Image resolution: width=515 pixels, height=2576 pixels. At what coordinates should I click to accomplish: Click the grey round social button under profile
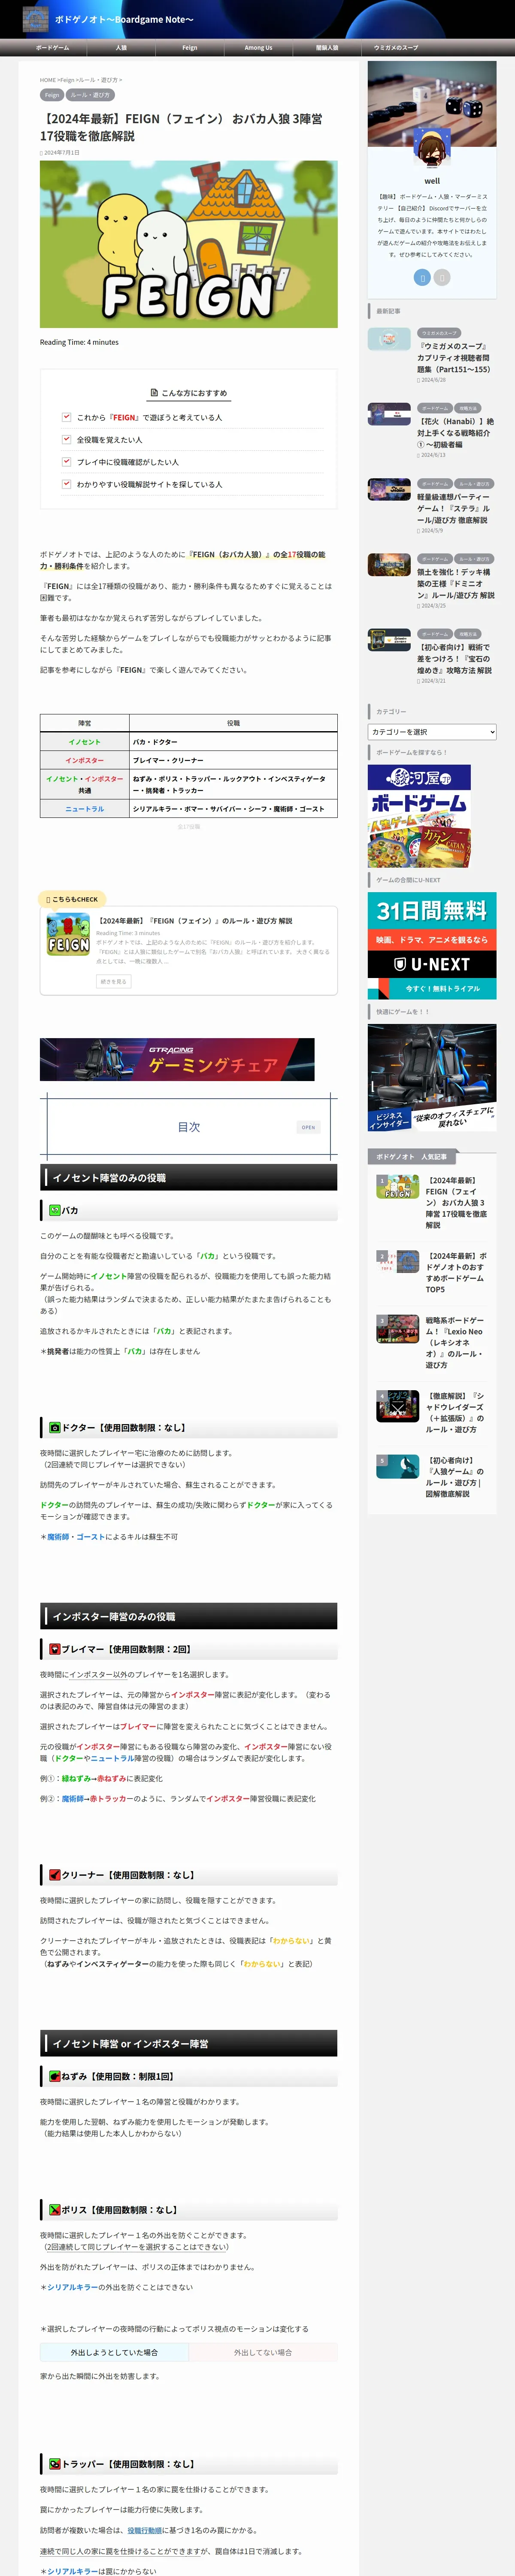442,277
